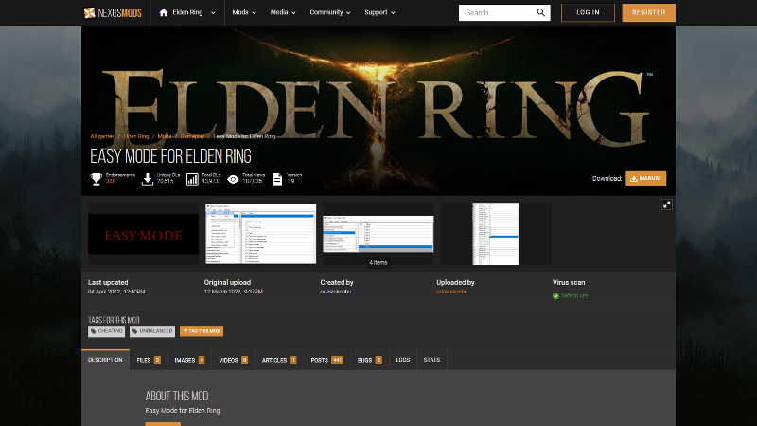This screenshot has height=426, width=757.
Task: Select the CHEATING tag
Action: tap(106, 331)
